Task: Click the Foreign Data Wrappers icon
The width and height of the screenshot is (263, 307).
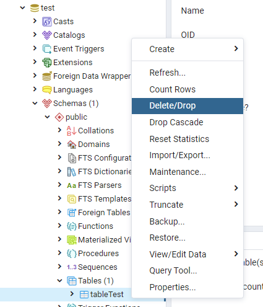Action: (x=47, y=76)
